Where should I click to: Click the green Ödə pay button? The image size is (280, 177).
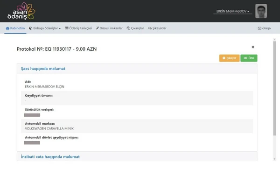[249, 58]
